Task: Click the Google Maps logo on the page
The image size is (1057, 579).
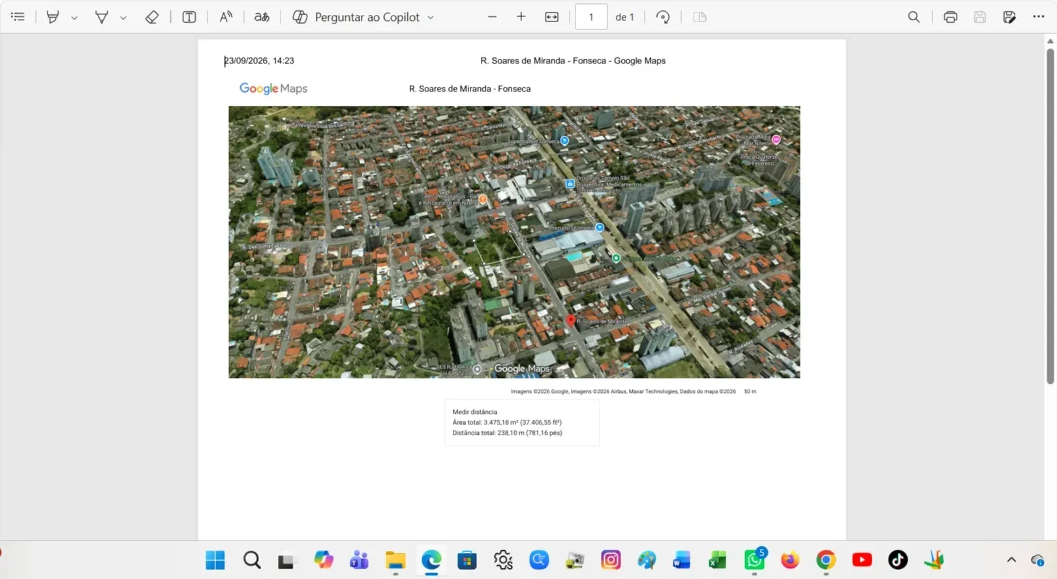Action: click(273, 89)
